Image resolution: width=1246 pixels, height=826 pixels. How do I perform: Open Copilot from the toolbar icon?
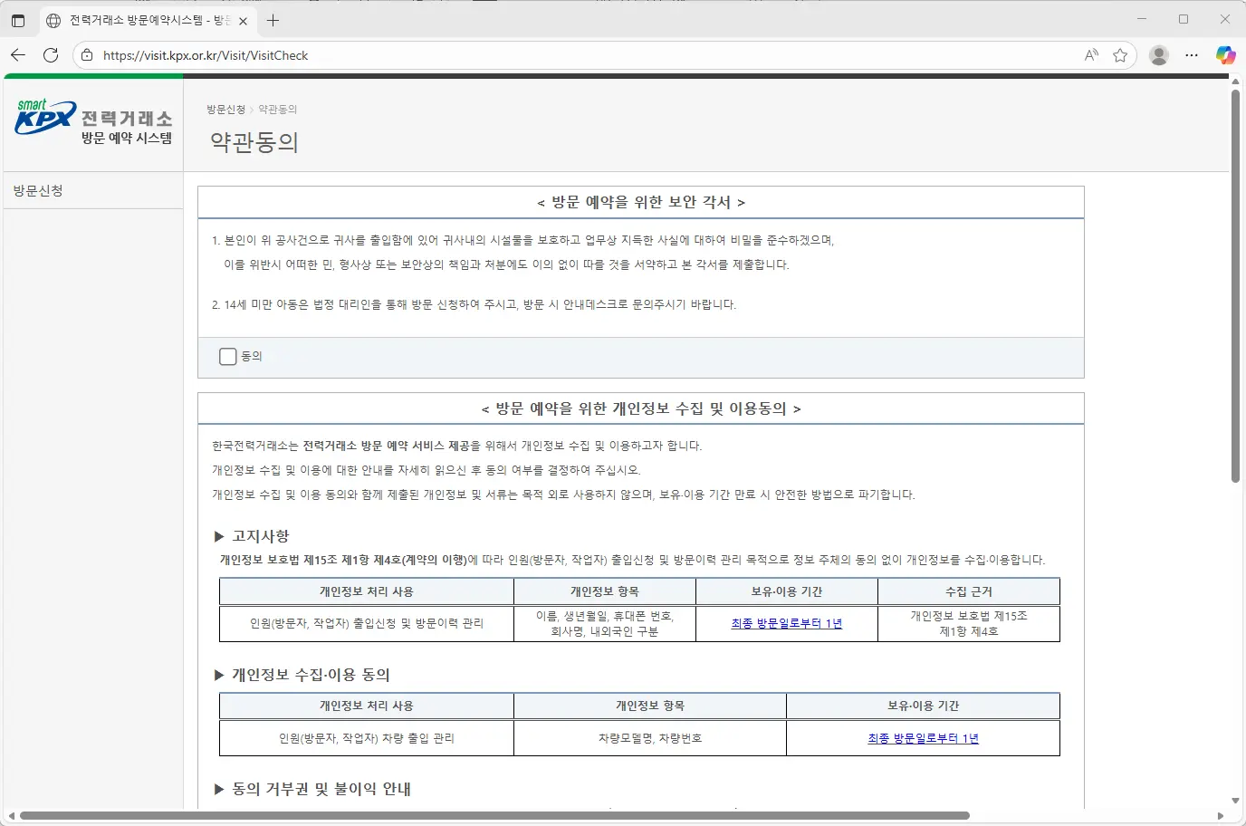pos(1227,54)
